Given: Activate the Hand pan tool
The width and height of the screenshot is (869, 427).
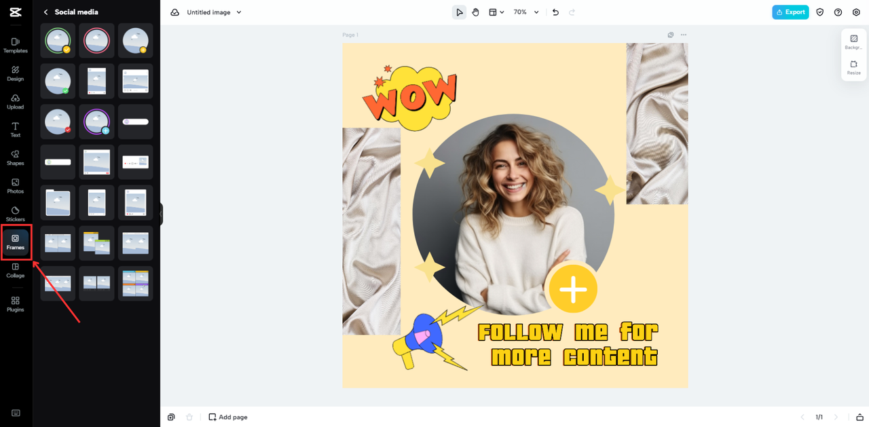Looking at the screenshot, I should [476, 12].
